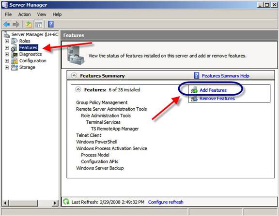Click the Back arrow toolbar icon
This screenshot has width=279, height=216.
pos(7,24)
